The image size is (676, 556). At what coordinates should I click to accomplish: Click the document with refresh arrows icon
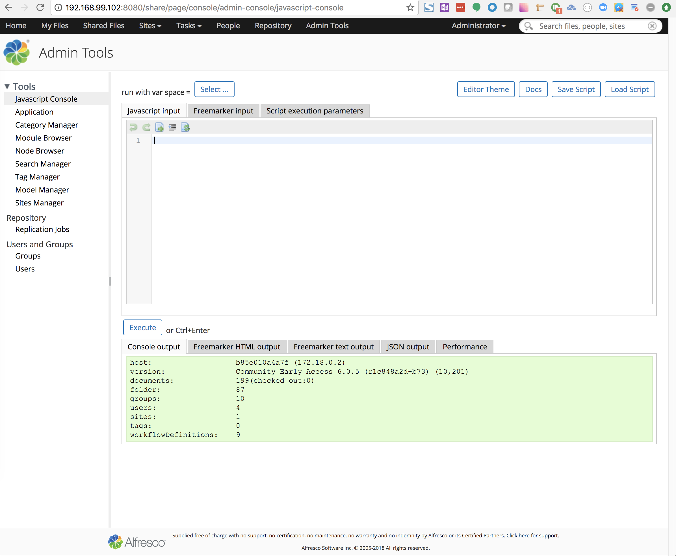point(185,128)
